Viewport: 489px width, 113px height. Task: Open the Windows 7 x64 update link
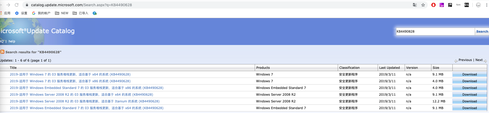(70, 74)
